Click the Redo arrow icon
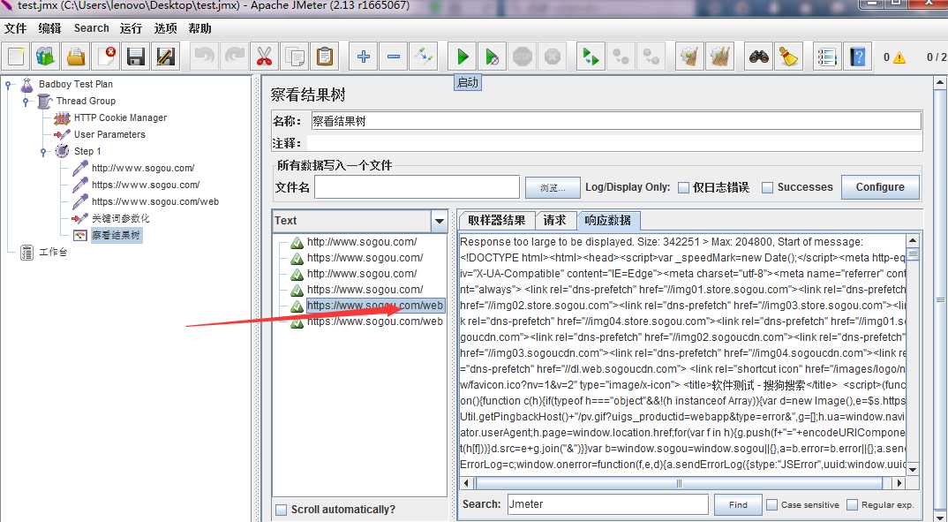 (x=234, y=57)
